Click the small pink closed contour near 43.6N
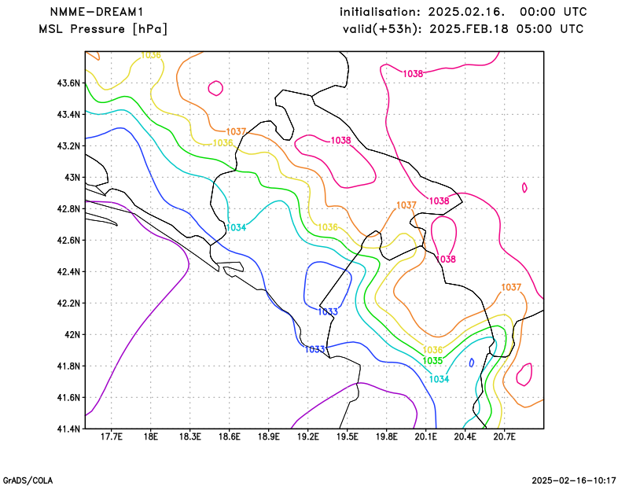The height and width of the screenshot is (486, 629). tap(215, 88)
